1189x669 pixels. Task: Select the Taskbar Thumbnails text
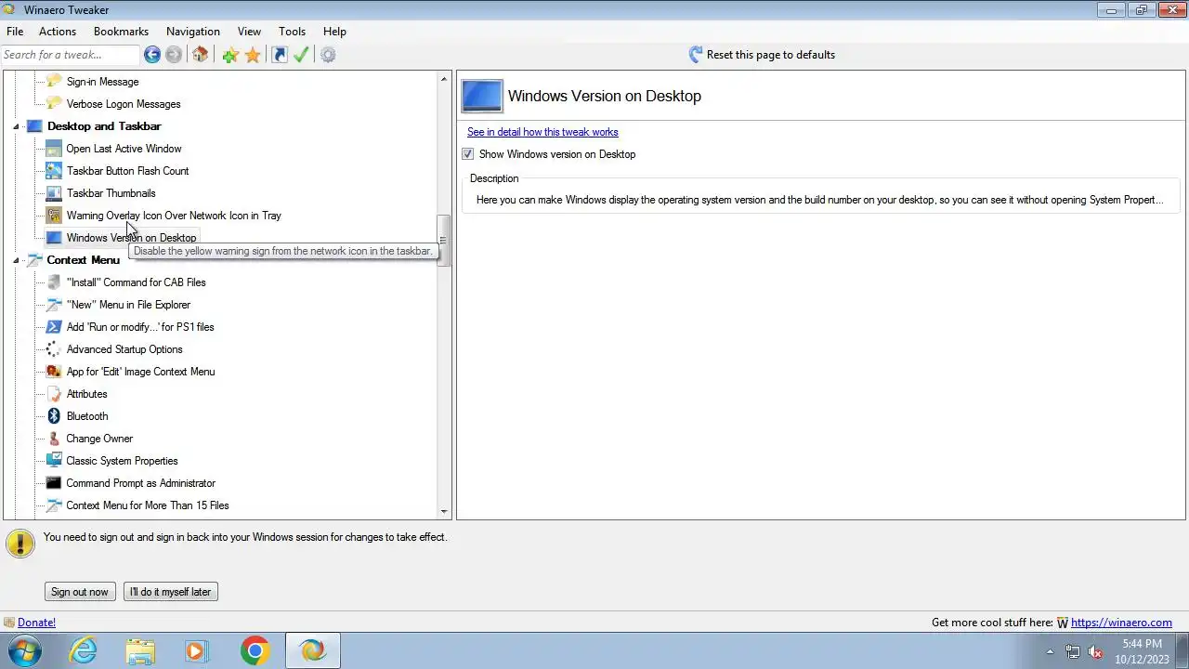(x=111, y=193)
